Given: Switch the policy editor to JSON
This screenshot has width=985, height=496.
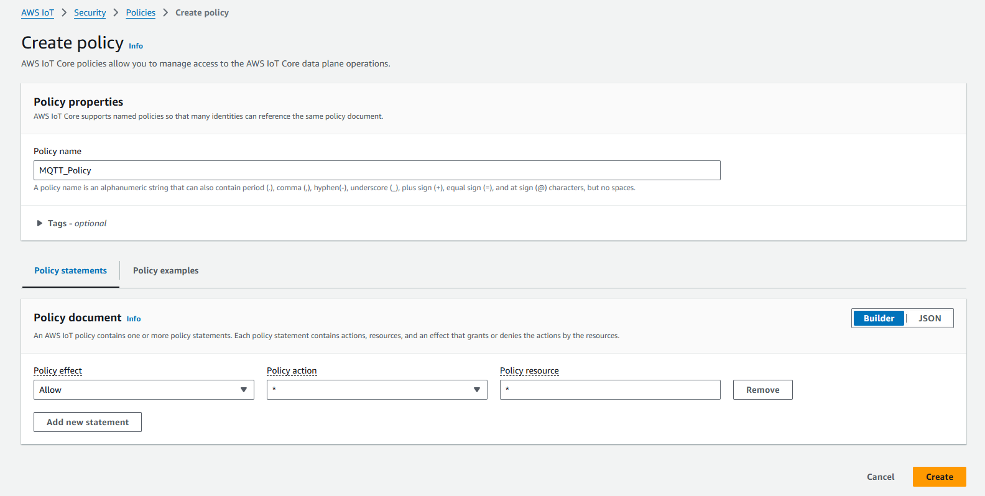Looking at the screenshot, I should pos(930,318).
